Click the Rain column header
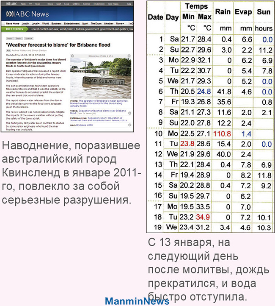 [x=223, y=12]
